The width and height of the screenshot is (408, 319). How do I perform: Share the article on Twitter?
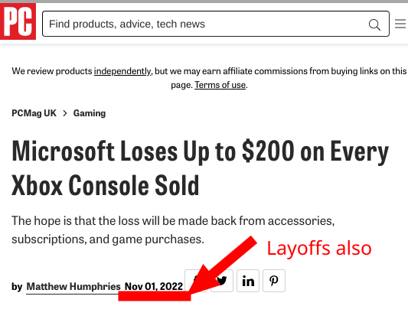pyautogui.click(x=222, y=281)
